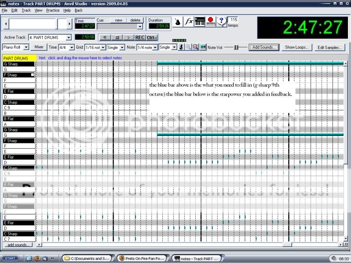Click the horizontal scrollbar thumb of the piano roll

click(x=287, y=245)
